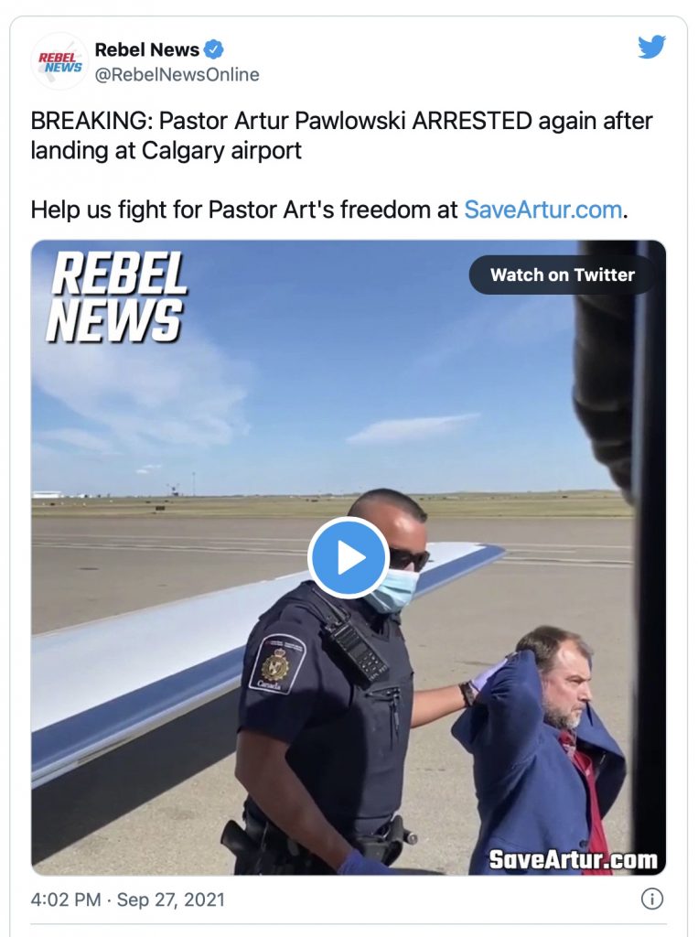Click the SaveArtur.com watermark in video
698x937 pixels.
[x=573, y=860]
